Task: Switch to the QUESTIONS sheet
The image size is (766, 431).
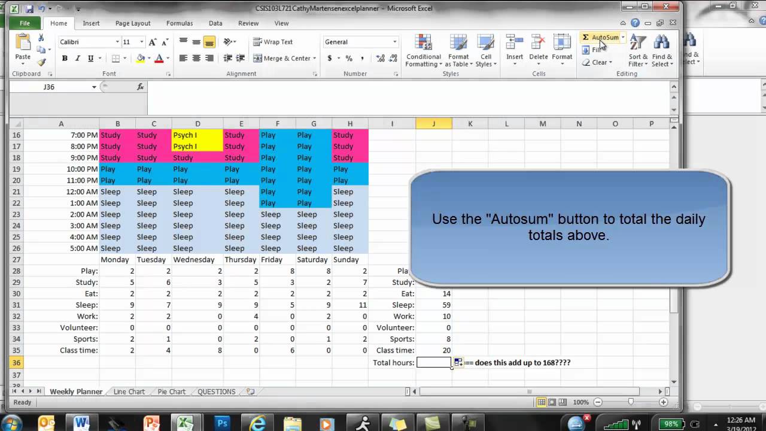Action: point(217,391)
